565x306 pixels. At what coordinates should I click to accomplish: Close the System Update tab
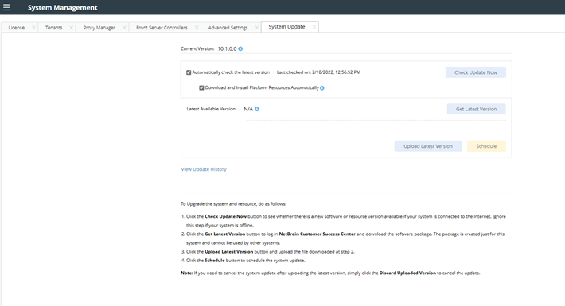pyautogui.click(x=314, y=27)
